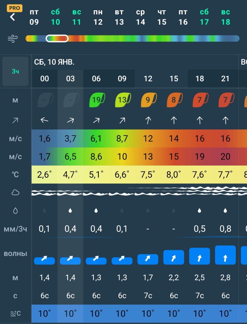Switch the °C temperature units label
This screenshot has width=247, height=324.
pyautogui.click(x=15, y=174)
